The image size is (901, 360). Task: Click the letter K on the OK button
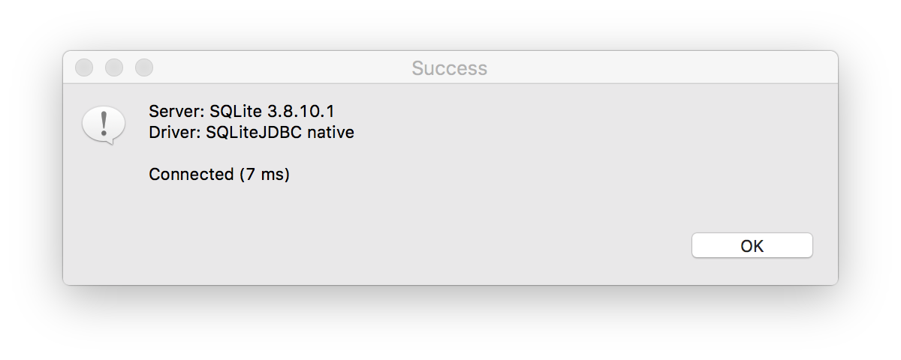pos(758,245)
